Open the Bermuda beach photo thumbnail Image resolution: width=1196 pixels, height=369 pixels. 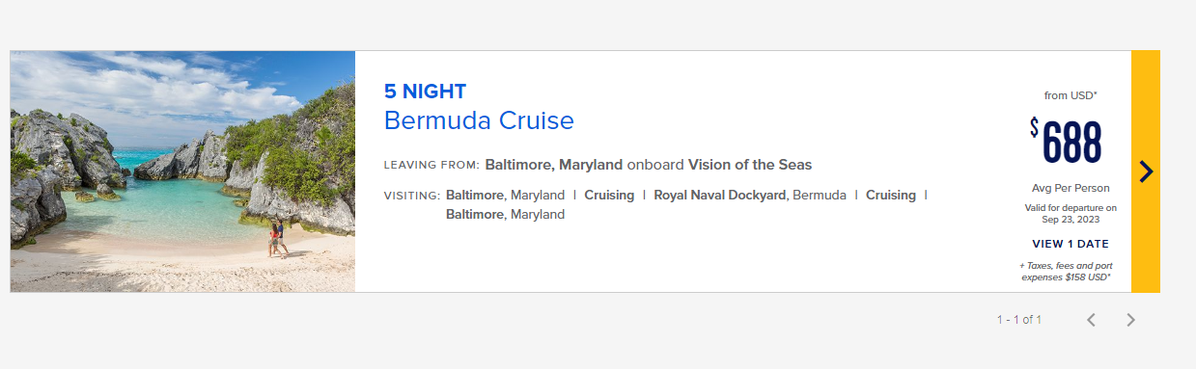click(182, 171)
